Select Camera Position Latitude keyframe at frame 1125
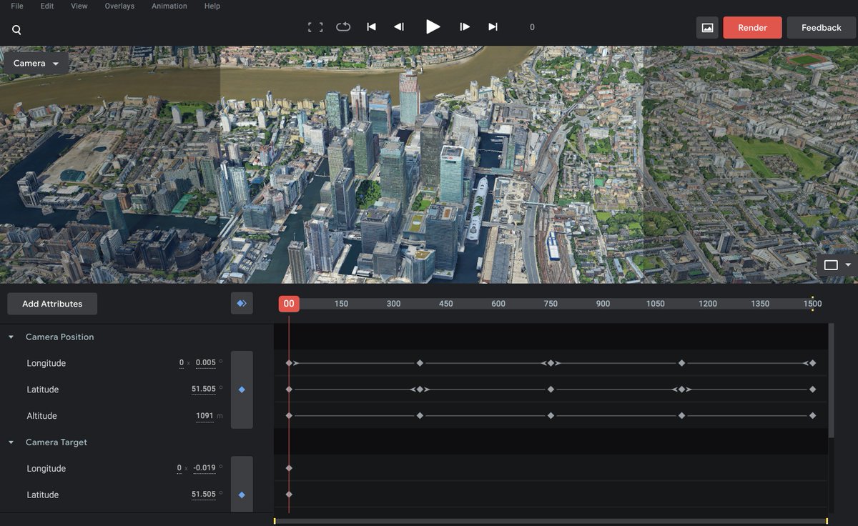This screenshot has width=858, height=526. click(x=681, y=389)
